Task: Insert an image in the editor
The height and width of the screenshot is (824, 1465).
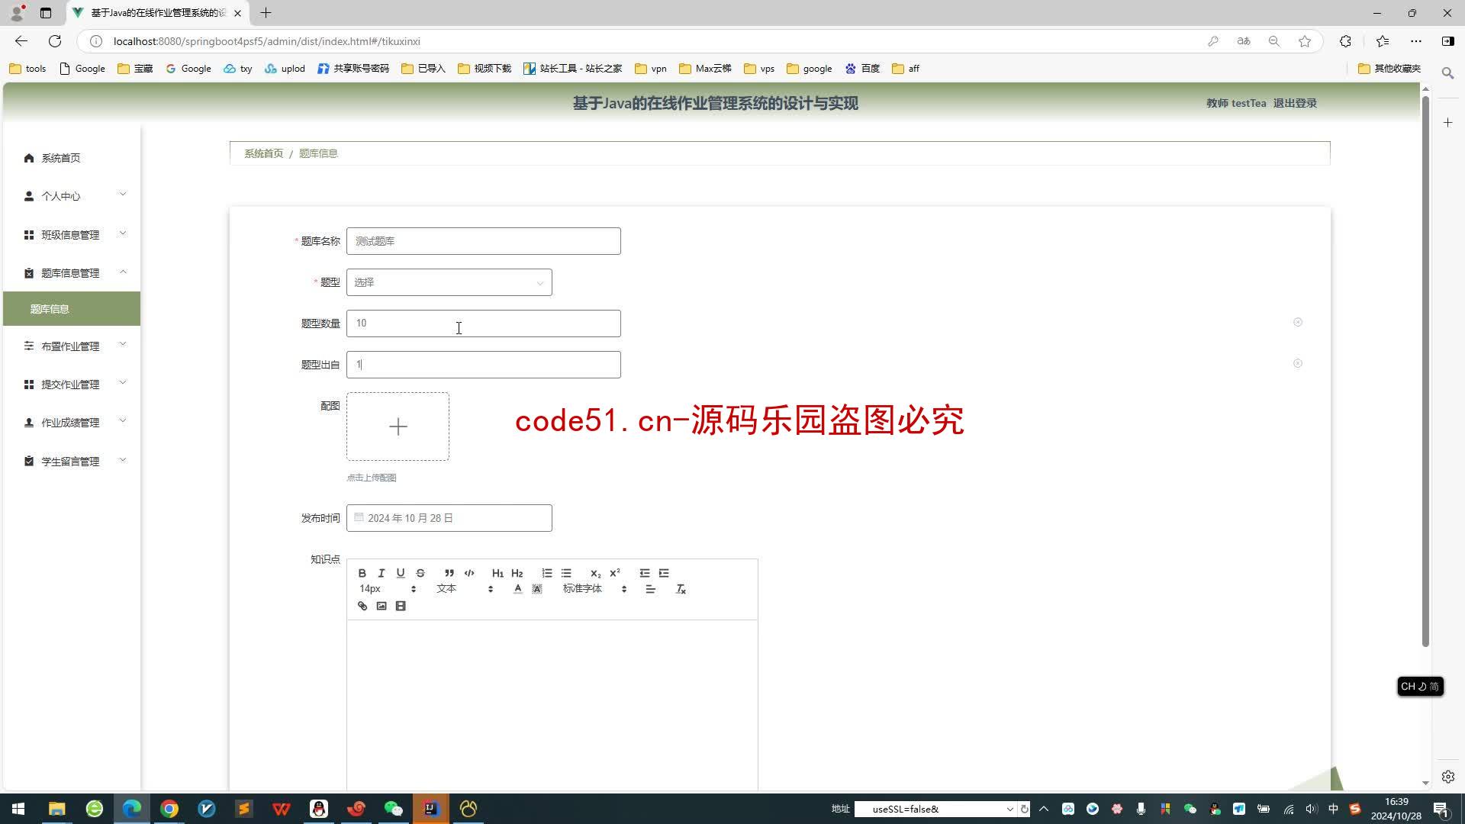Action: click(x=382, y=606)
